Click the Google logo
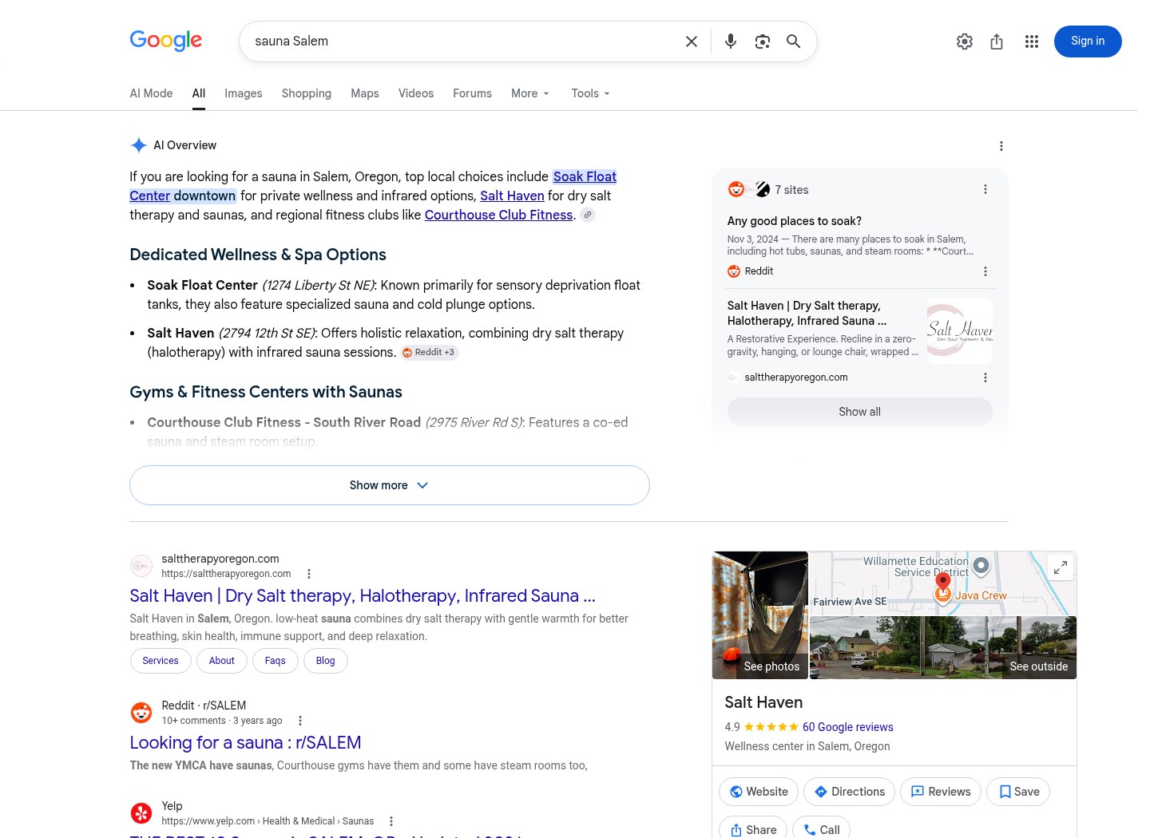The height and width of the screenshot is (838, 1150). pyautogui.click(x=166, y=41)
